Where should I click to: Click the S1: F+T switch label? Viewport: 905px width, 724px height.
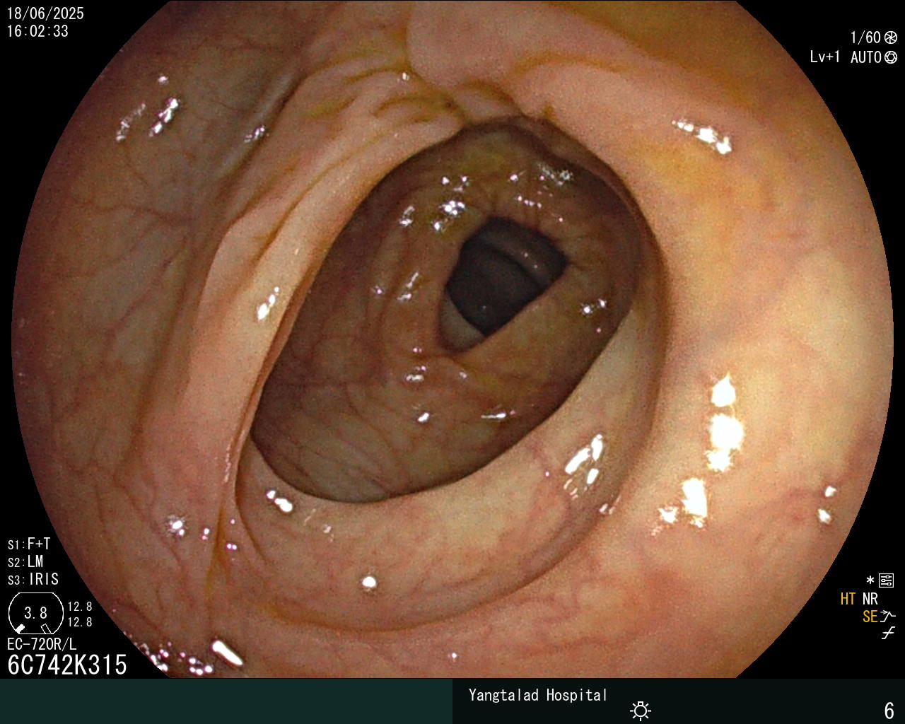29,544
